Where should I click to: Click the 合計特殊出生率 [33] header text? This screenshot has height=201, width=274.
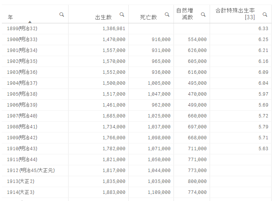coord(235,14)
